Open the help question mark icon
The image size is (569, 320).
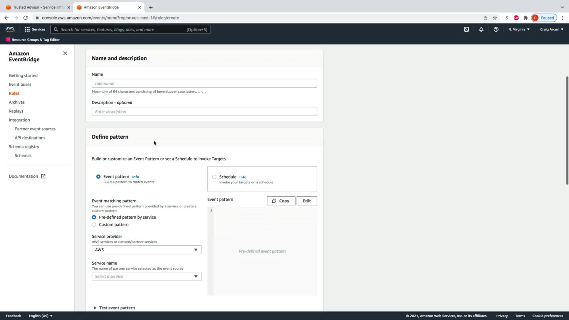(x=496, y=29)
